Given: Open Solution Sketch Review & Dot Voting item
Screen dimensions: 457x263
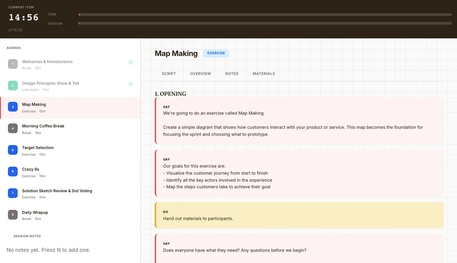Looking at the screenshot, I should (x=70, y=194).
